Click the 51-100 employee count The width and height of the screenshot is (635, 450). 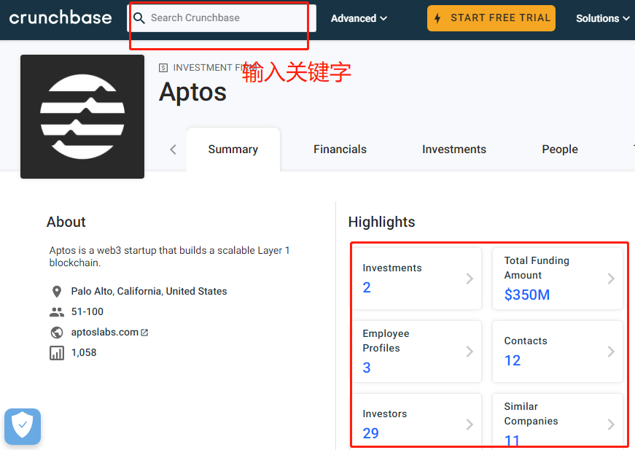(x=87, y=311)
